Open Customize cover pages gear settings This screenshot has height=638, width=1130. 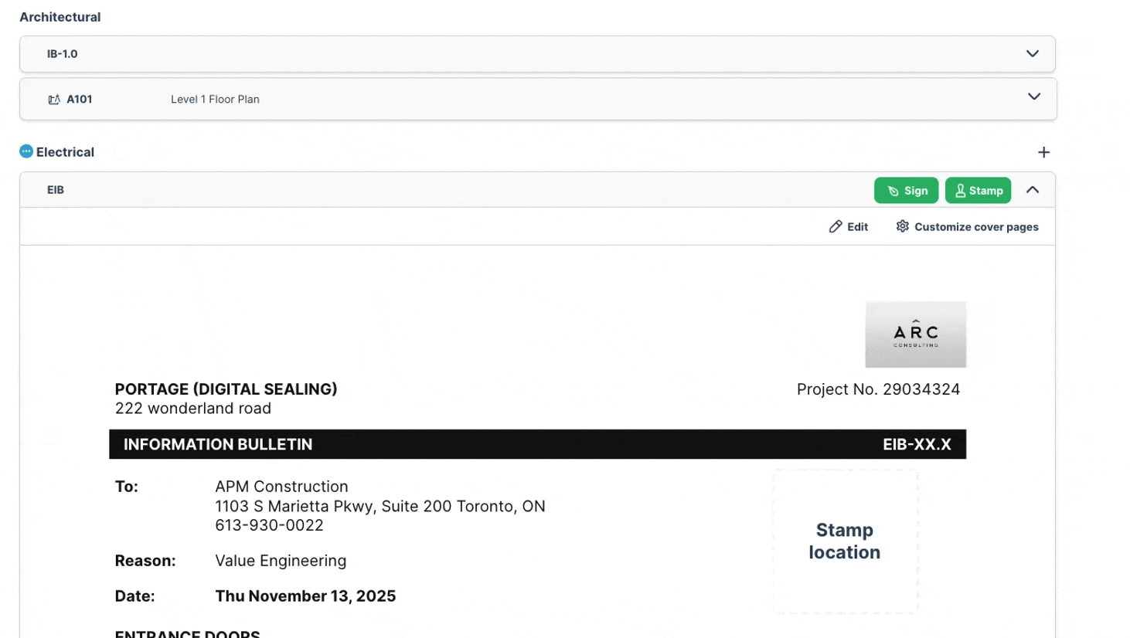(x=902, y=226)
